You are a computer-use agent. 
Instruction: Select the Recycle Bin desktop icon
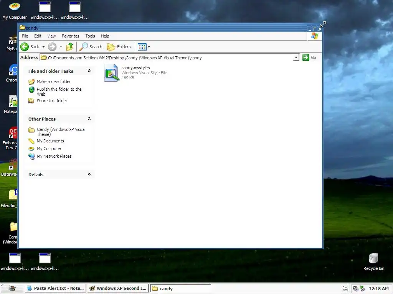pos(374,262)
